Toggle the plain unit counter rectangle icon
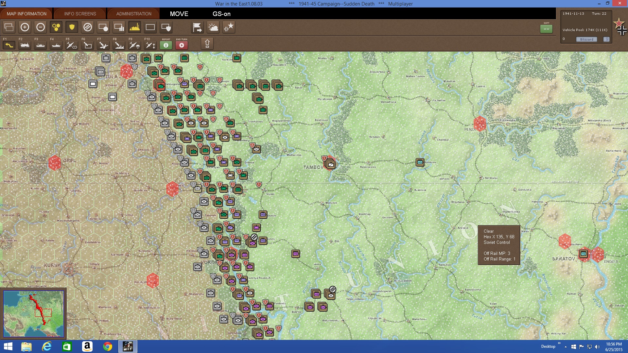The height and width of the screenshot is (353, 628). tap(150, 27)
